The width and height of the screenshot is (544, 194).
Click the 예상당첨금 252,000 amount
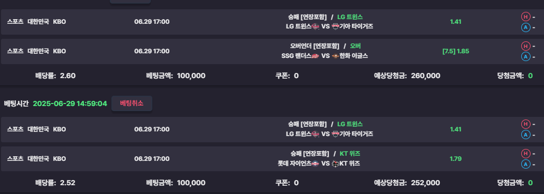tap(425, 183)
